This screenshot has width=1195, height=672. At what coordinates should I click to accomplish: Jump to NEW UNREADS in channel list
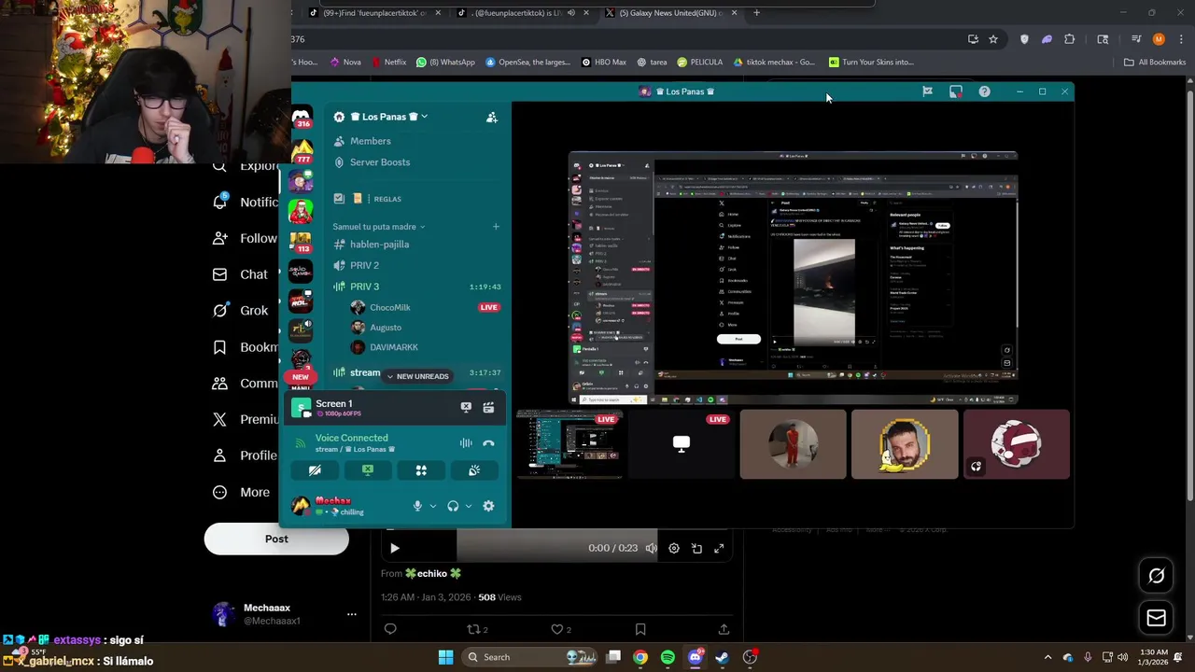point(417,376)
